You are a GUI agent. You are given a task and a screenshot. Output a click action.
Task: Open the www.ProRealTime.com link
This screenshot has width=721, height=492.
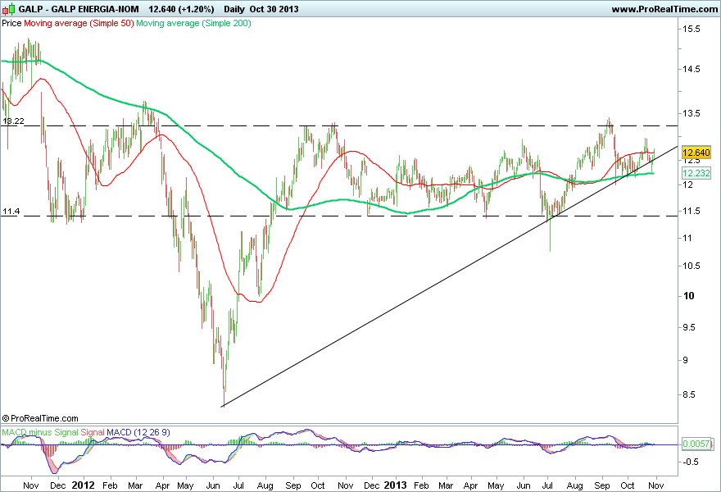664,9
